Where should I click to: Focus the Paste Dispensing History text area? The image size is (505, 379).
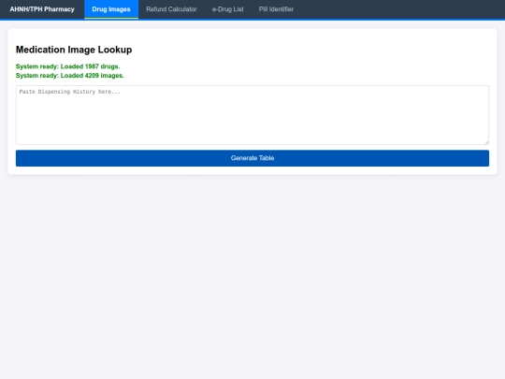tap(252, 115)
